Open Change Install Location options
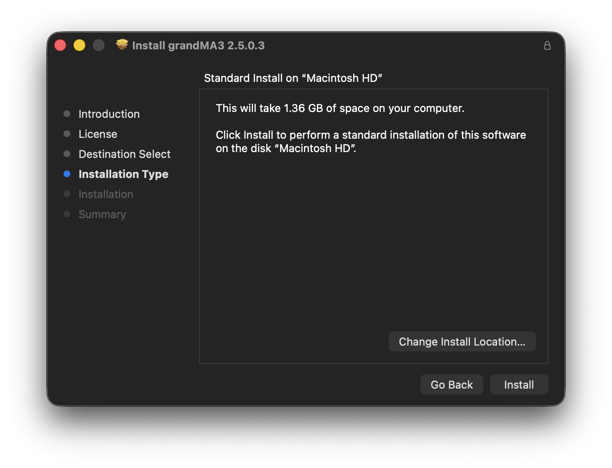 click(x=462, y=341)
